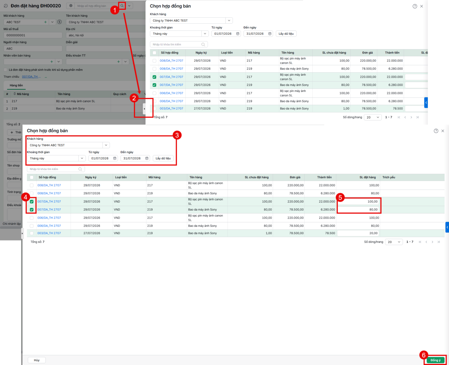Tick 'Là đơn đặt hàng phát sinh trước' checkbox
Screen dimensions: 449x365
pyautogui.click(x=5, y=70)
